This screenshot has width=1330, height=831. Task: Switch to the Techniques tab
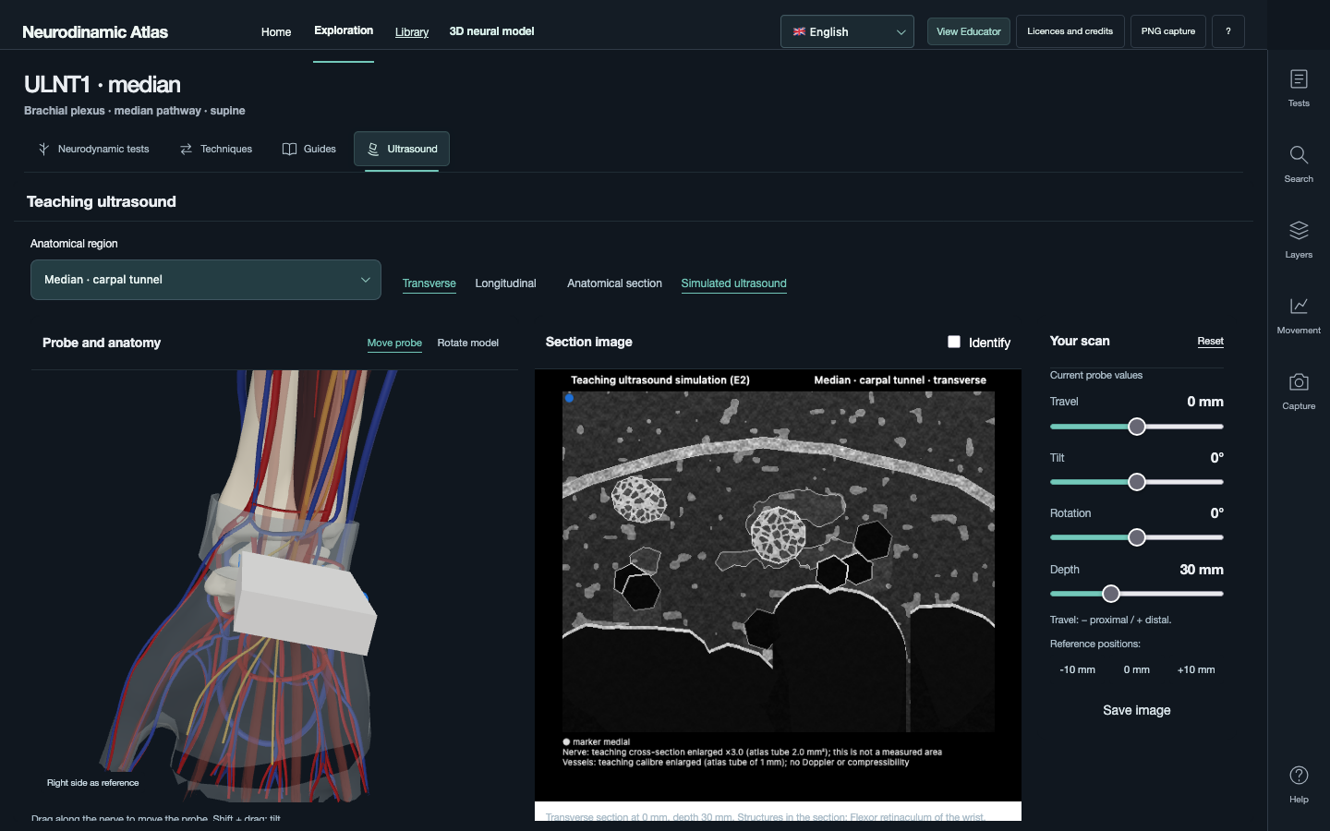216,149
